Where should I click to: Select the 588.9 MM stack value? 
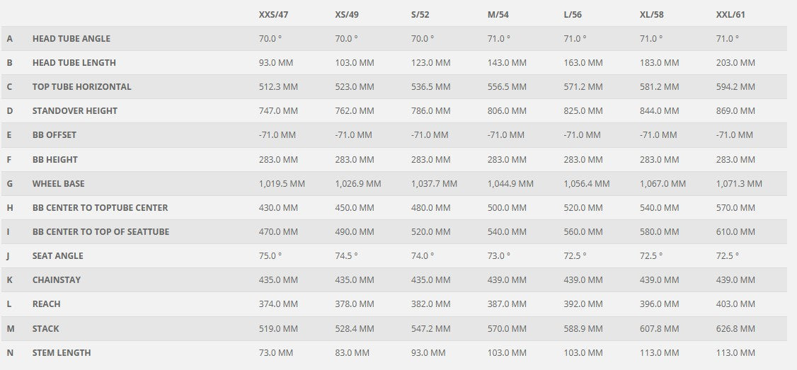coord(583,329)
